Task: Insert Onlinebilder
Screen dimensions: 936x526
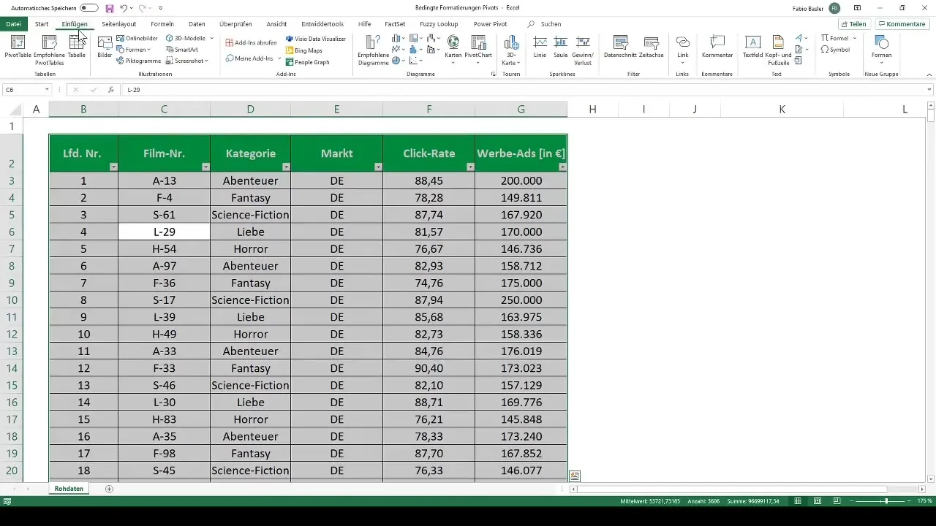Action: [x=137, y=38]
